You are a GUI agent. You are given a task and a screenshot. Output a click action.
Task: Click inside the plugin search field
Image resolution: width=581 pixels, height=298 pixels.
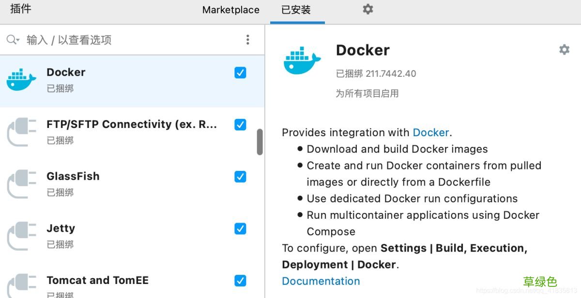click(x=97, y=40)
